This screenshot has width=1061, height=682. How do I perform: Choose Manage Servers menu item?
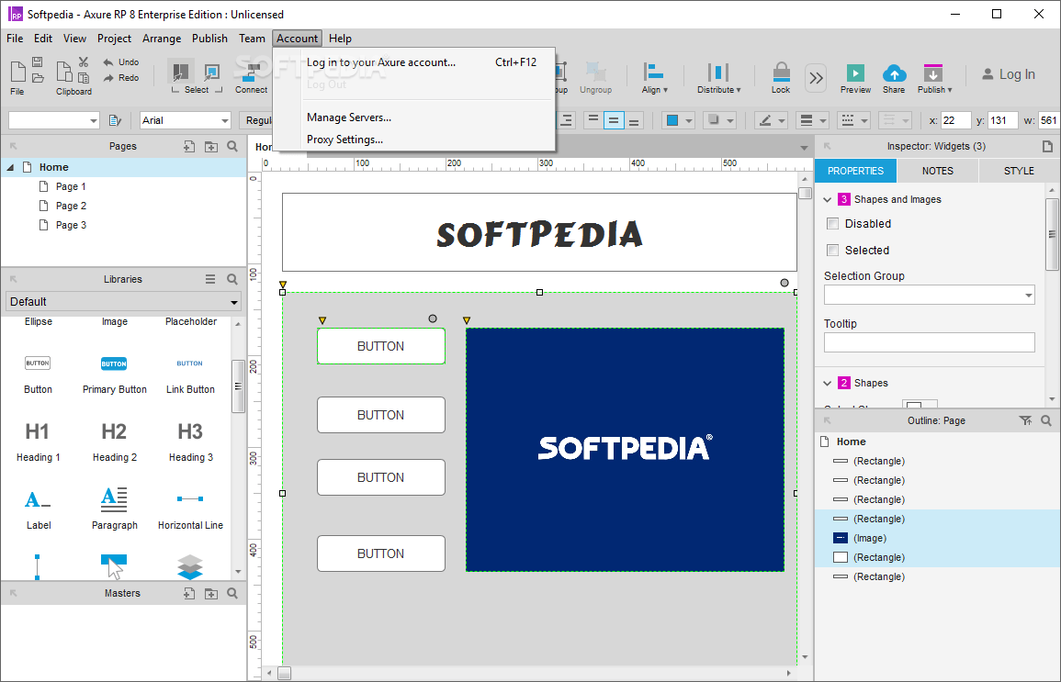point(415,117)
